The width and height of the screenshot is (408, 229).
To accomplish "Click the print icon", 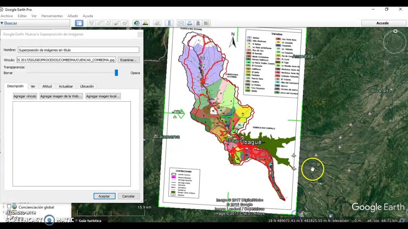I will [x=190, y=23].
